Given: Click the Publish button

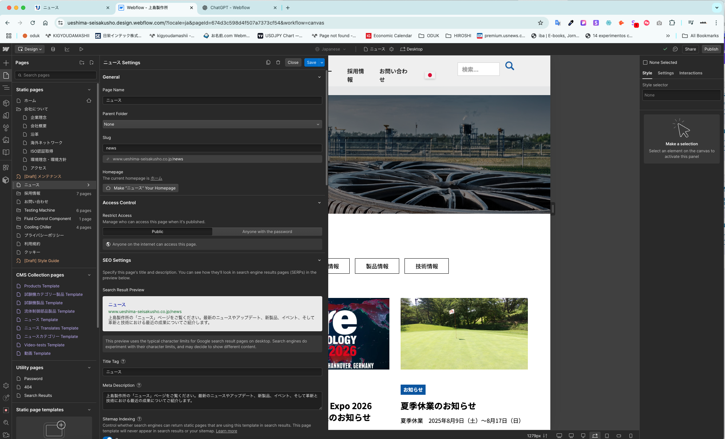Looking at the screenshot, I should (711, 49).
